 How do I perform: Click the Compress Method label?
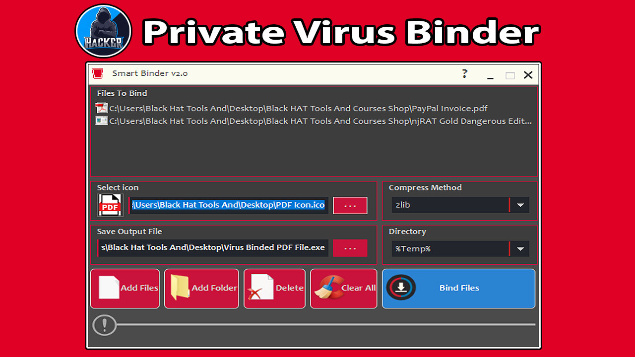tap(425, 187)
